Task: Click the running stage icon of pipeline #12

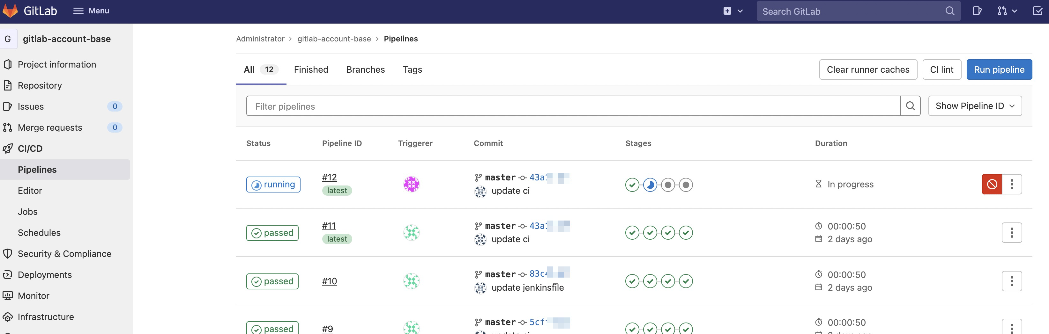Action: pos(650,185)
